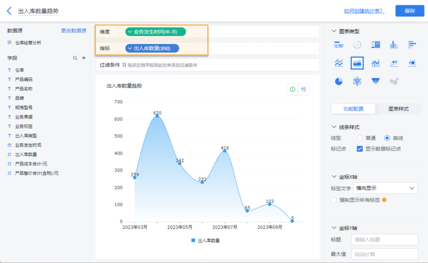The height and width of the screenshot is (263, 428).
Task: Click the table icon next to 仓库经营分析
Action: [10, 43]
